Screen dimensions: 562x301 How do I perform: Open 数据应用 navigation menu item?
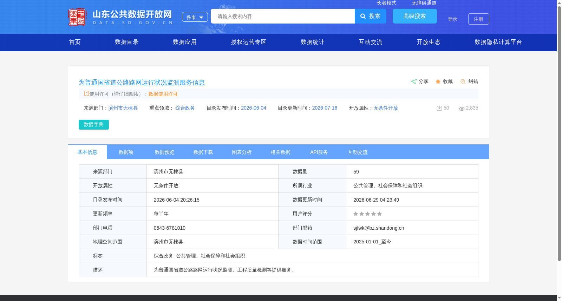click(x=185, y=42)
